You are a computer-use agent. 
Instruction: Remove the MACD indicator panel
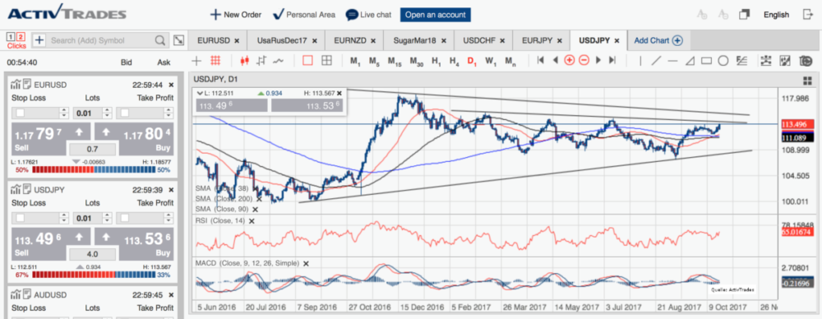coord(306,263)
